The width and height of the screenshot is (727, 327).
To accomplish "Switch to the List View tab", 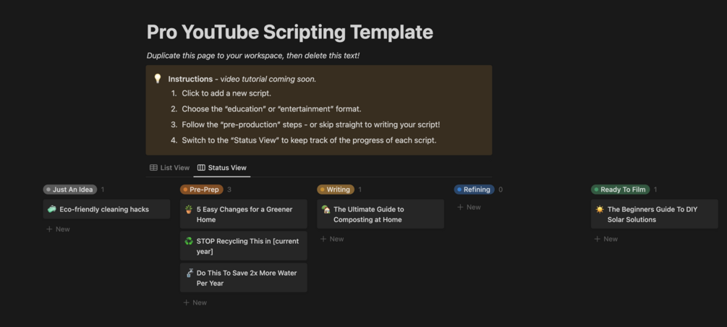I will [x=170, y=167].
